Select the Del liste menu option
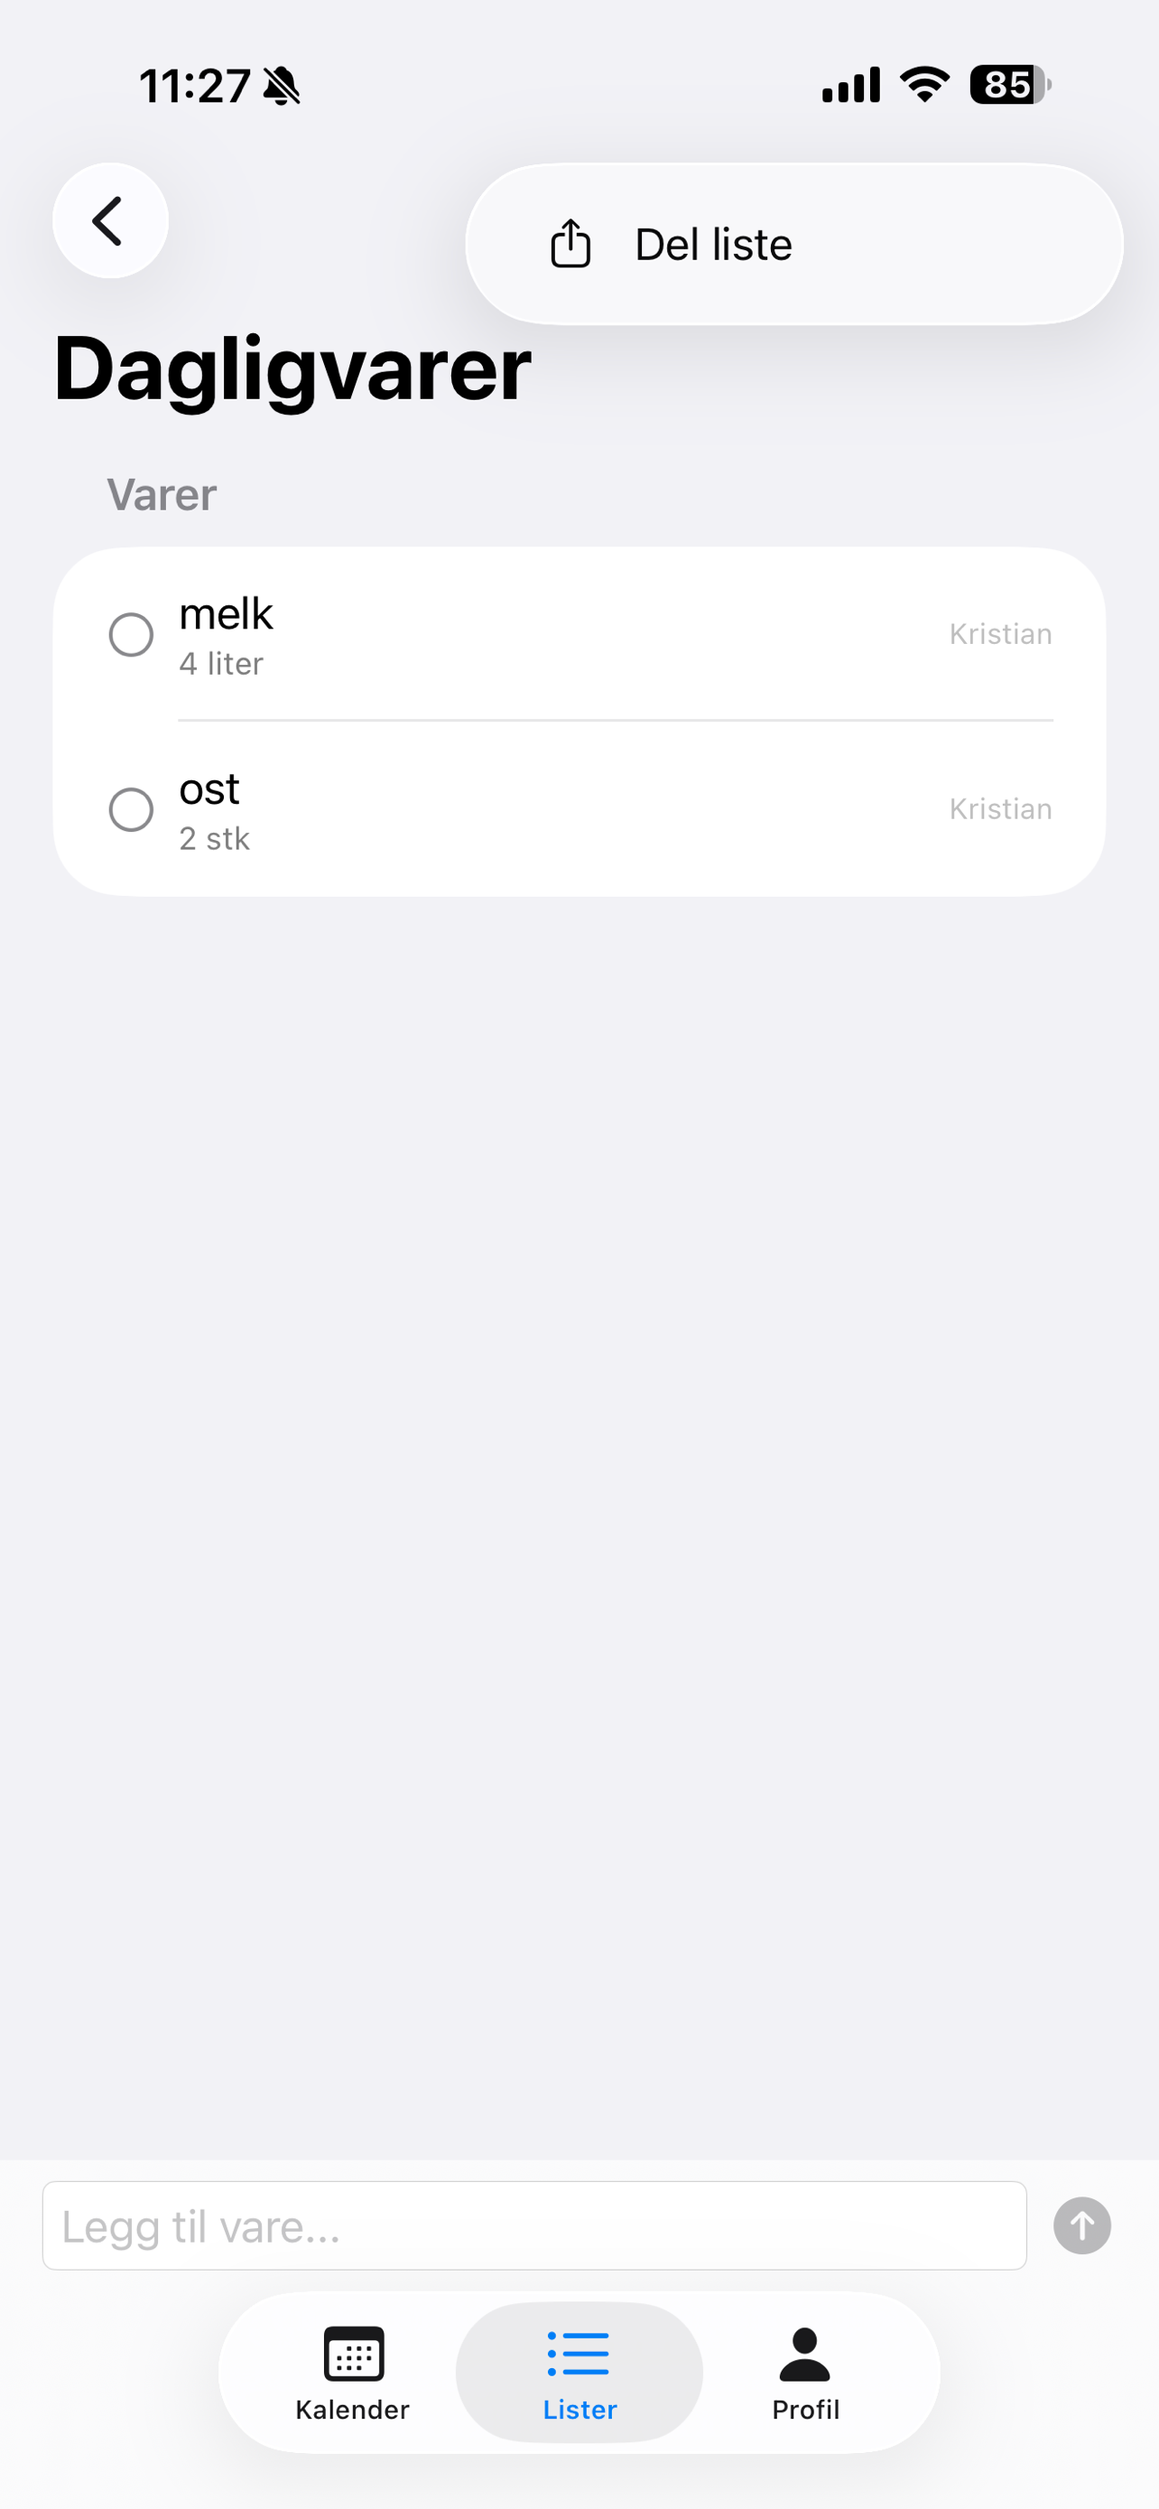Screen dimensions: 1159x2509 794,244
